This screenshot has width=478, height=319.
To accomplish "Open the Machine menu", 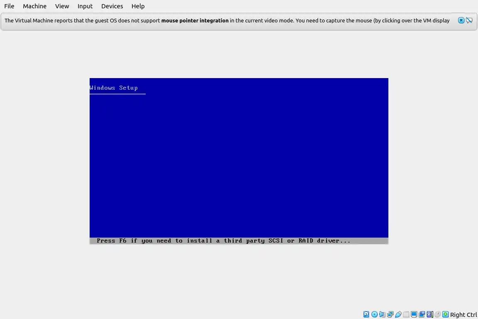I will tap(35, 6).
